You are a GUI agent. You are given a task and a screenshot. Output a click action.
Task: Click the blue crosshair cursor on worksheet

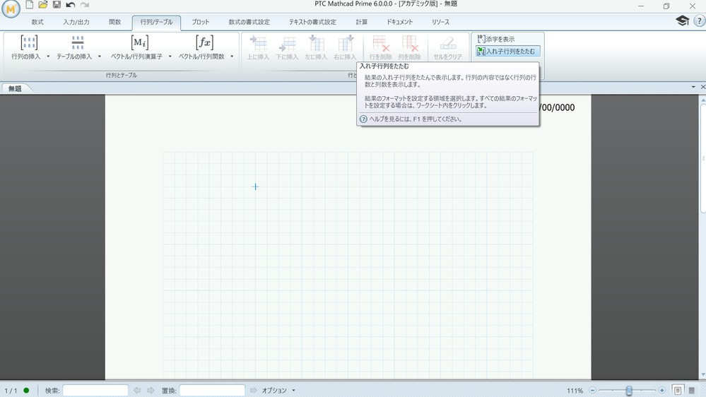click(255, 186)
